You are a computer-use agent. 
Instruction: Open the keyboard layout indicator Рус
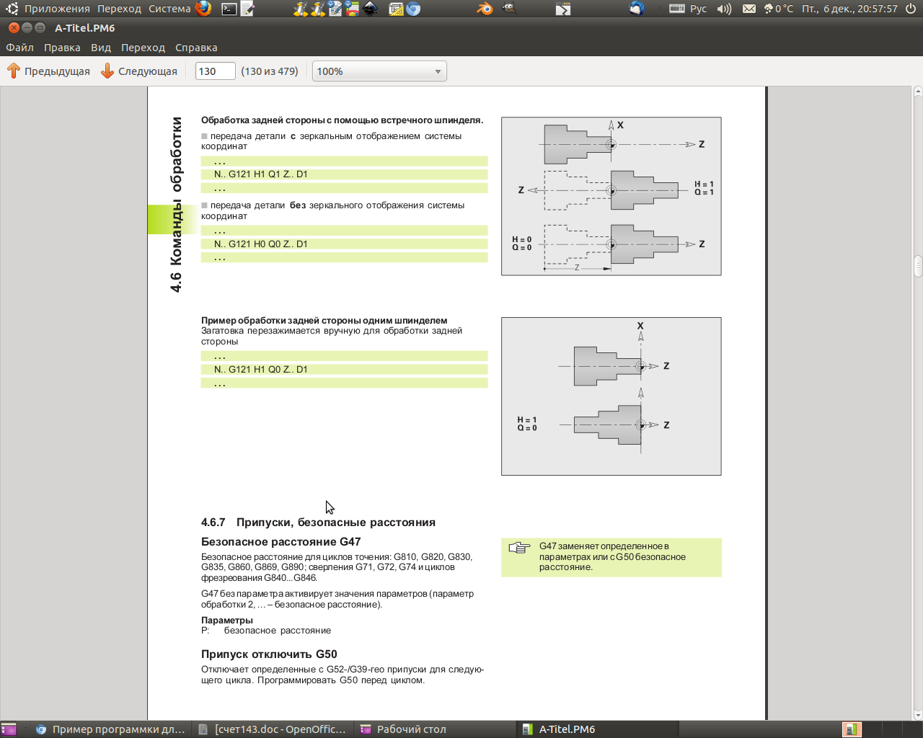click(688, 9)
